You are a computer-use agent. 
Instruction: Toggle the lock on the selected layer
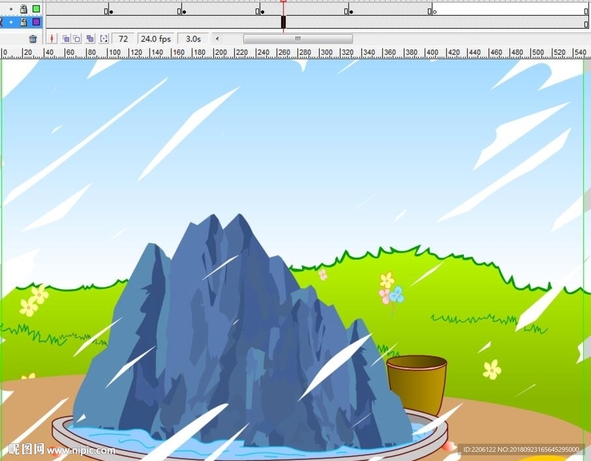click(x=24, y=22)
